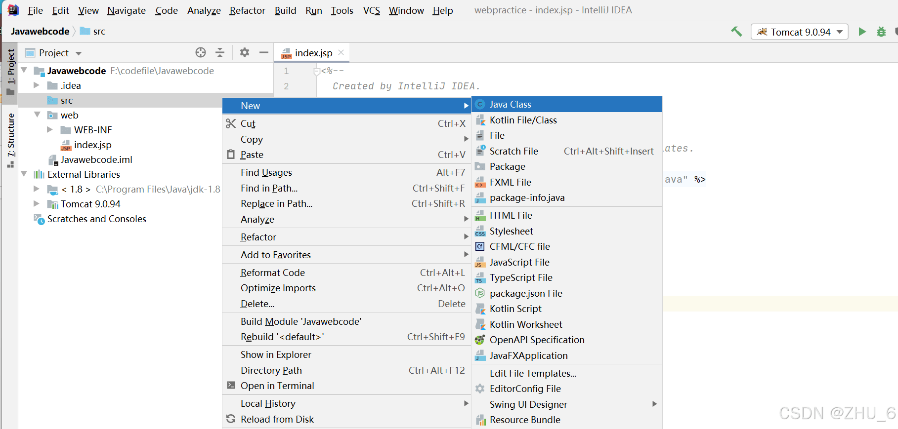This screenshot has width=898, height=429.
Task: Expand the WEB-INF folder node
Action: point(49,129)
